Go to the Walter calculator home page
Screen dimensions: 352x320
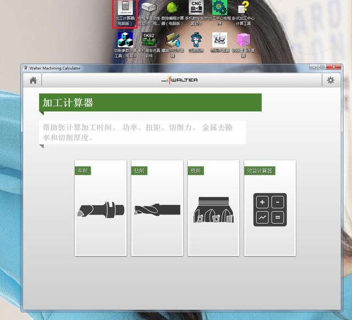33,80
